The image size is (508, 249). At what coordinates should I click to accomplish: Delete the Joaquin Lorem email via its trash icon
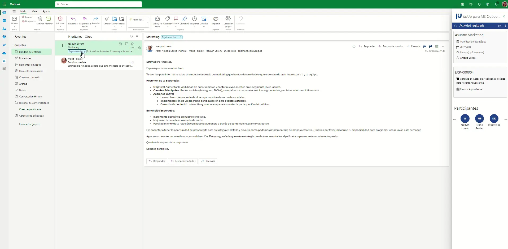139,48
